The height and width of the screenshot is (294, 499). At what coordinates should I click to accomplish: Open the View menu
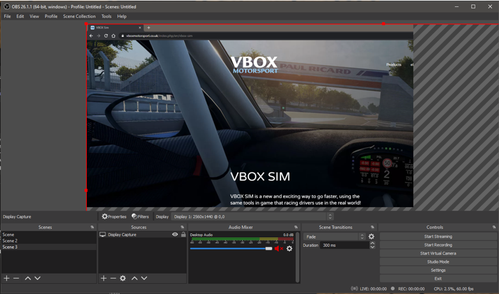coord(34,16)
